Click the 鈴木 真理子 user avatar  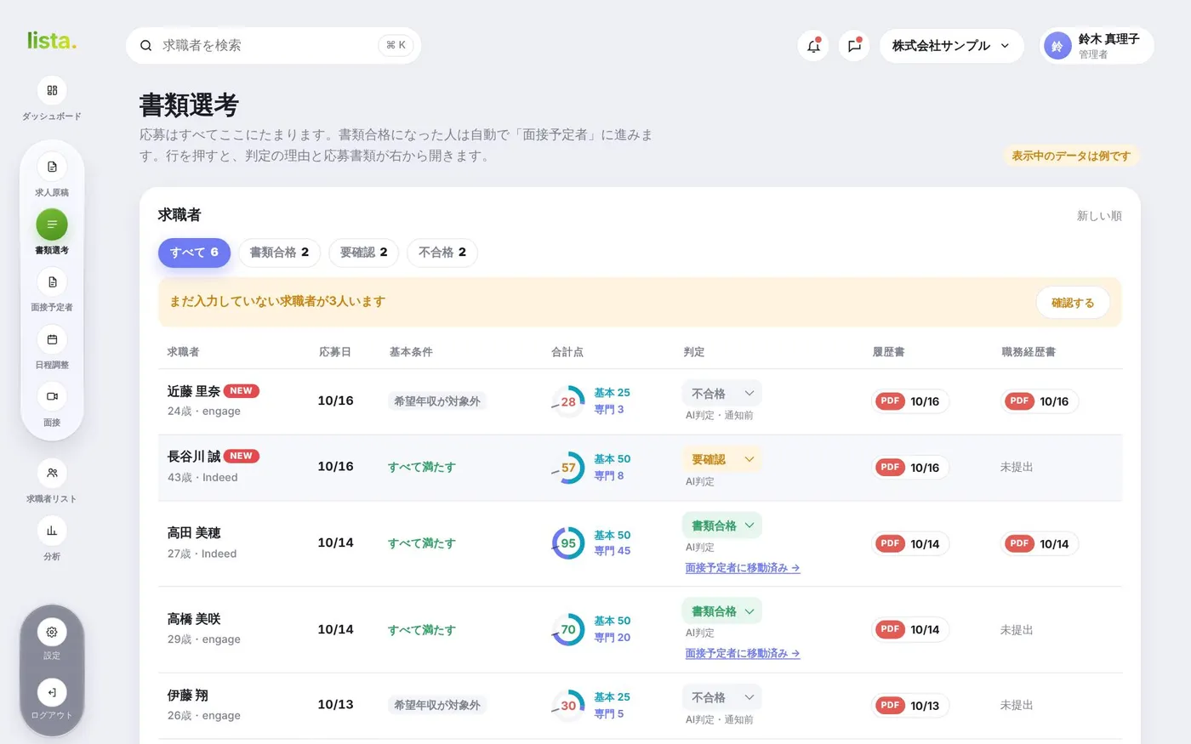click(1057, 46)
